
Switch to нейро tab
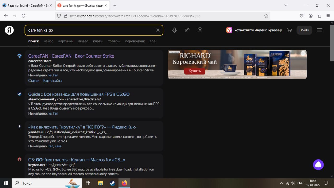point(49,41)
